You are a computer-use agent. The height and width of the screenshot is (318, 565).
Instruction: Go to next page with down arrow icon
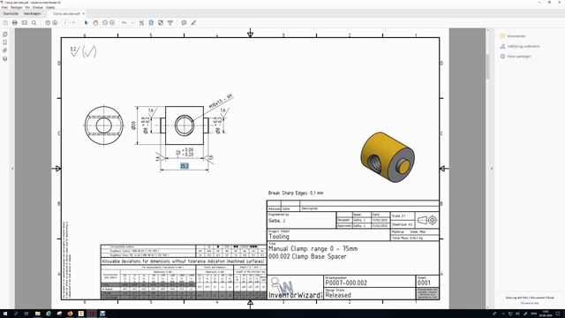pos(55,23)
